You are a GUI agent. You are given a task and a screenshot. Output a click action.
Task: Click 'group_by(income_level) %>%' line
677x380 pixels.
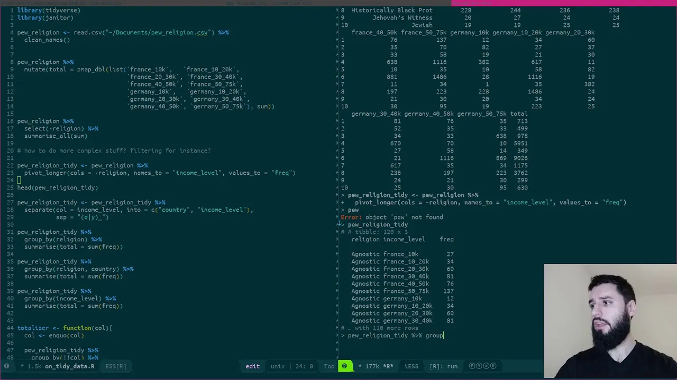70,298
